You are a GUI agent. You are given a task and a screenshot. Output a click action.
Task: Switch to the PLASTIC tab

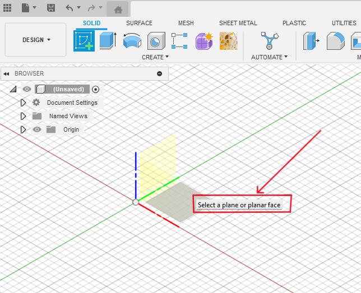pos(294,23)
